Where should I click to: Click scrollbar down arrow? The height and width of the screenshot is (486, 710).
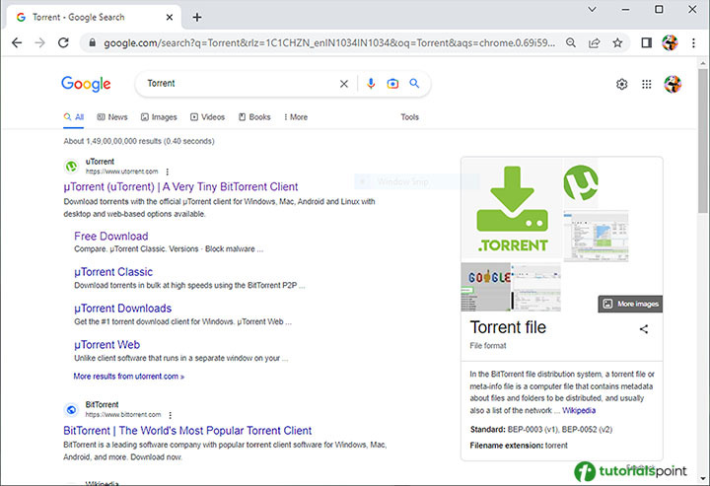(703, 478)
